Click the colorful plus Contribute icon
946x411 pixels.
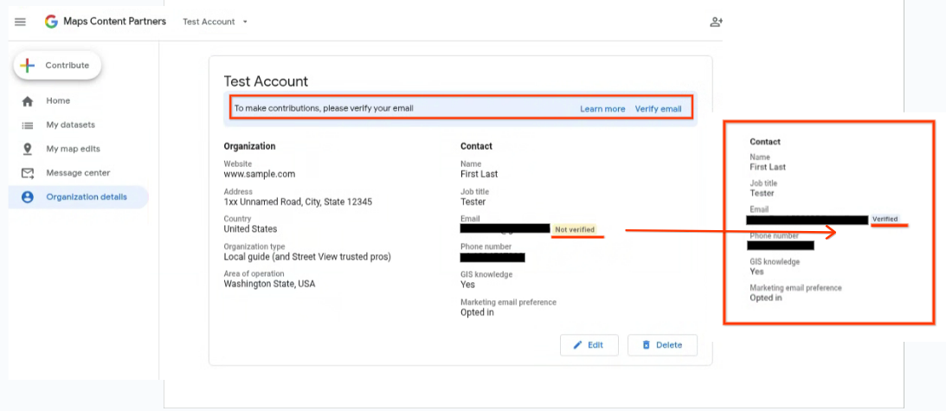pos(27,65)
